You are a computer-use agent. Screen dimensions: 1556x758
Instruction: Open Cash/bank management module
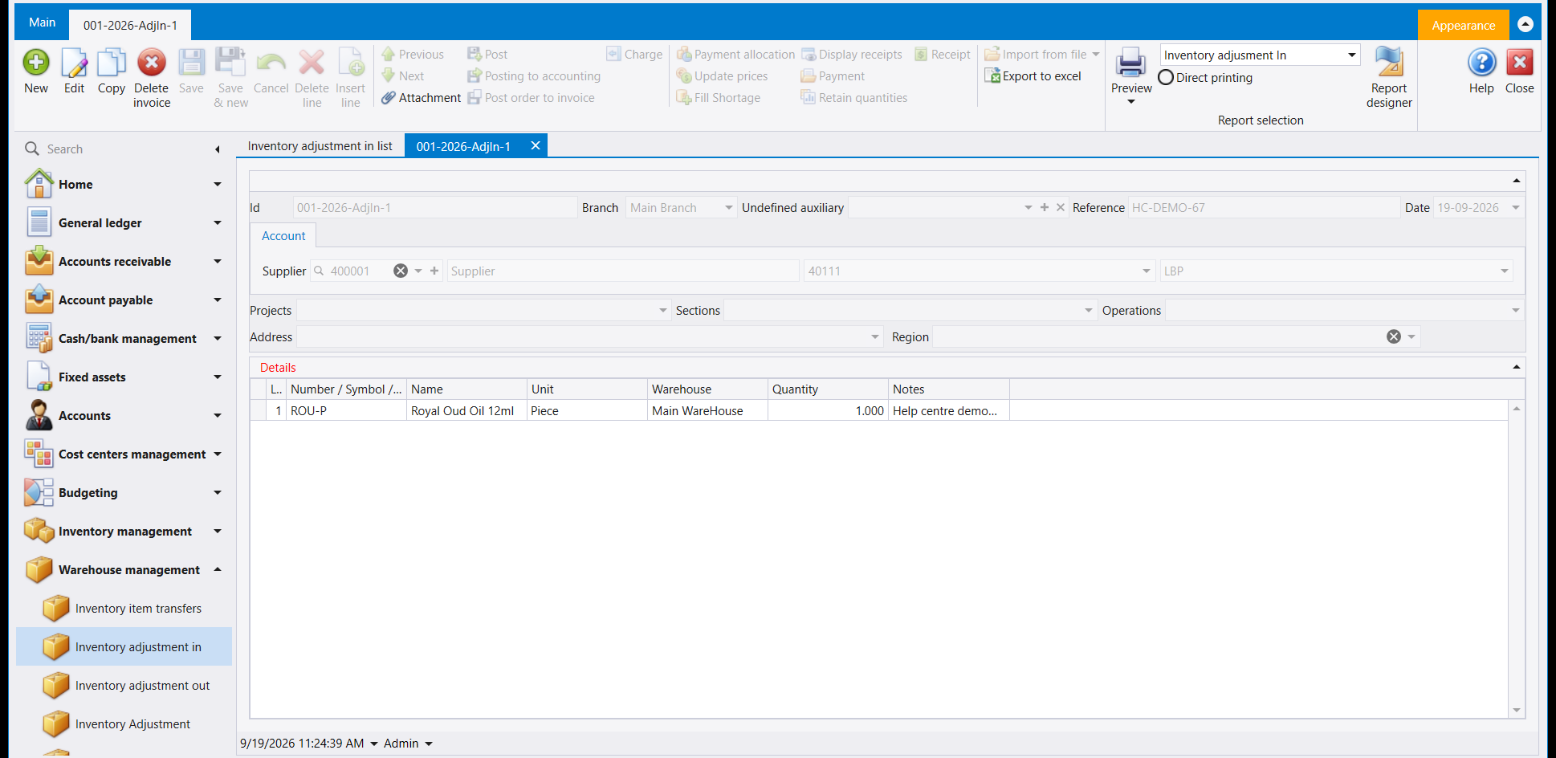click(x=124, y=339)
